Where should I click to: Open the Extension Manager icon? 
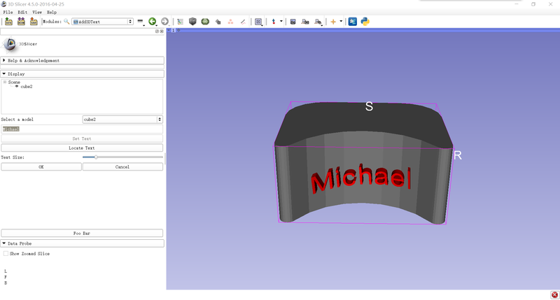point(352,22)
